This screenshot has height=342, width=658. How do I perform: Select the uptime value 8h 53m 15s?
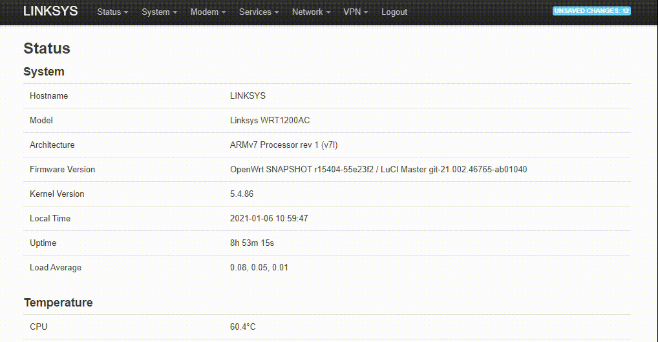[252, 243]
